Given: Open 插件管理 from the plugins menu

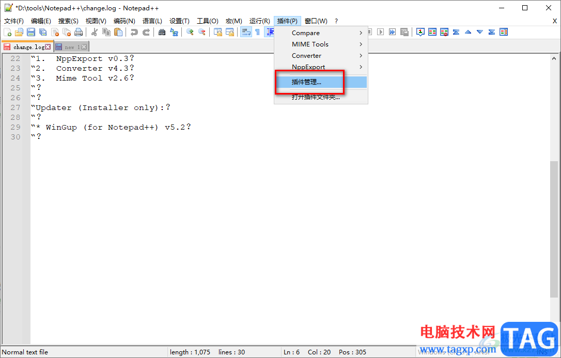Looking at the screenshot, I should pos(321,82).
